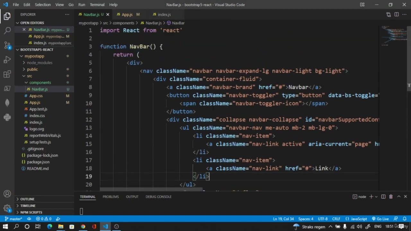Close the NavBar.js editor tab
The image size is (411, 231).
[x=108, y=14]
